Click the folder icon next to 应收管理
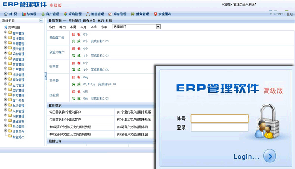 [x=10, y=89]
